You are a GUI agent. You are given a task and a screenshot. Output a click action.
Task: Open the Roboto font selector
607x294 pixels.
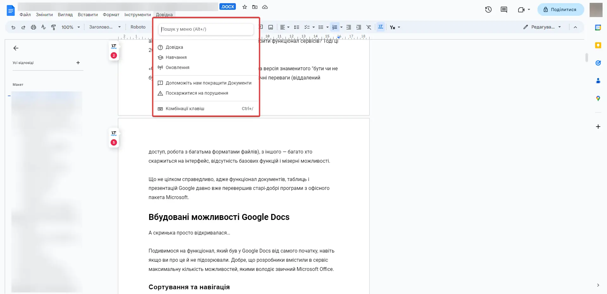pyautogui.click(x=138, y=27)
